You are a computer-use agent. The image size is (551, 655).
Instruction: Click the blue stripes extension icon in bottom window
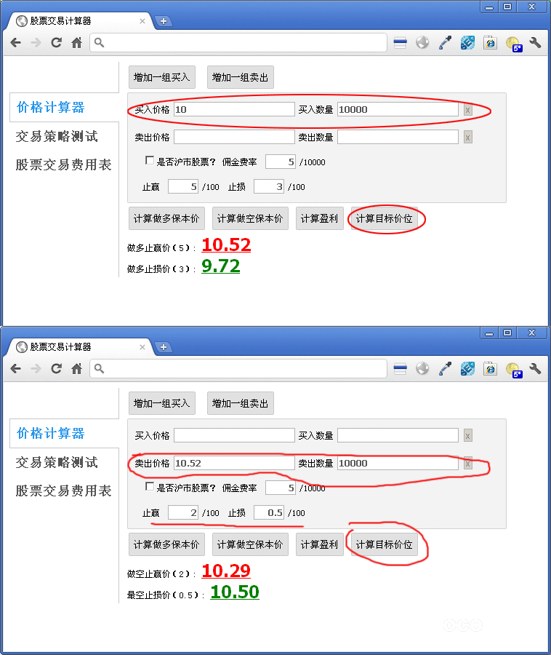[400, 368]
